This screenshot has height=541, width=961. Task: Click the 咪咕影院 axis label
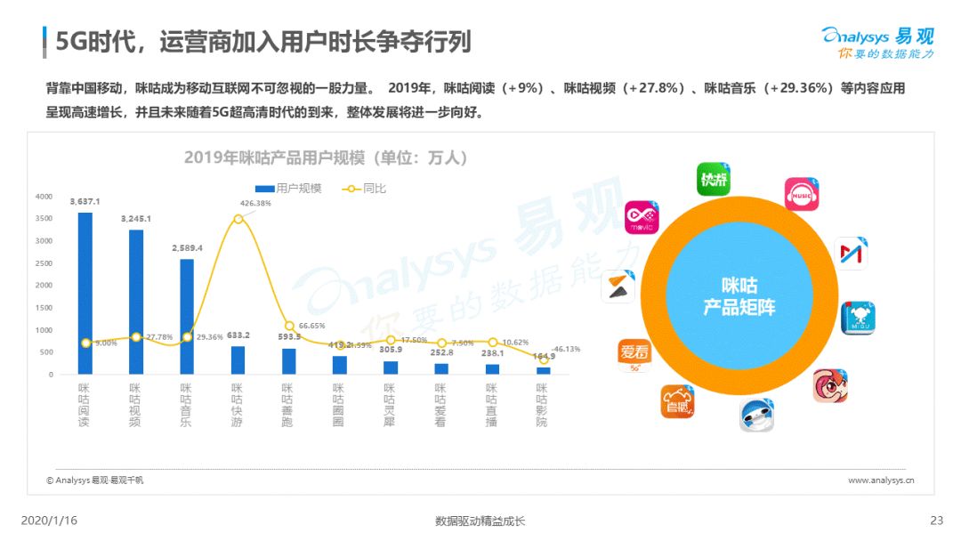(x=542, y=405)
